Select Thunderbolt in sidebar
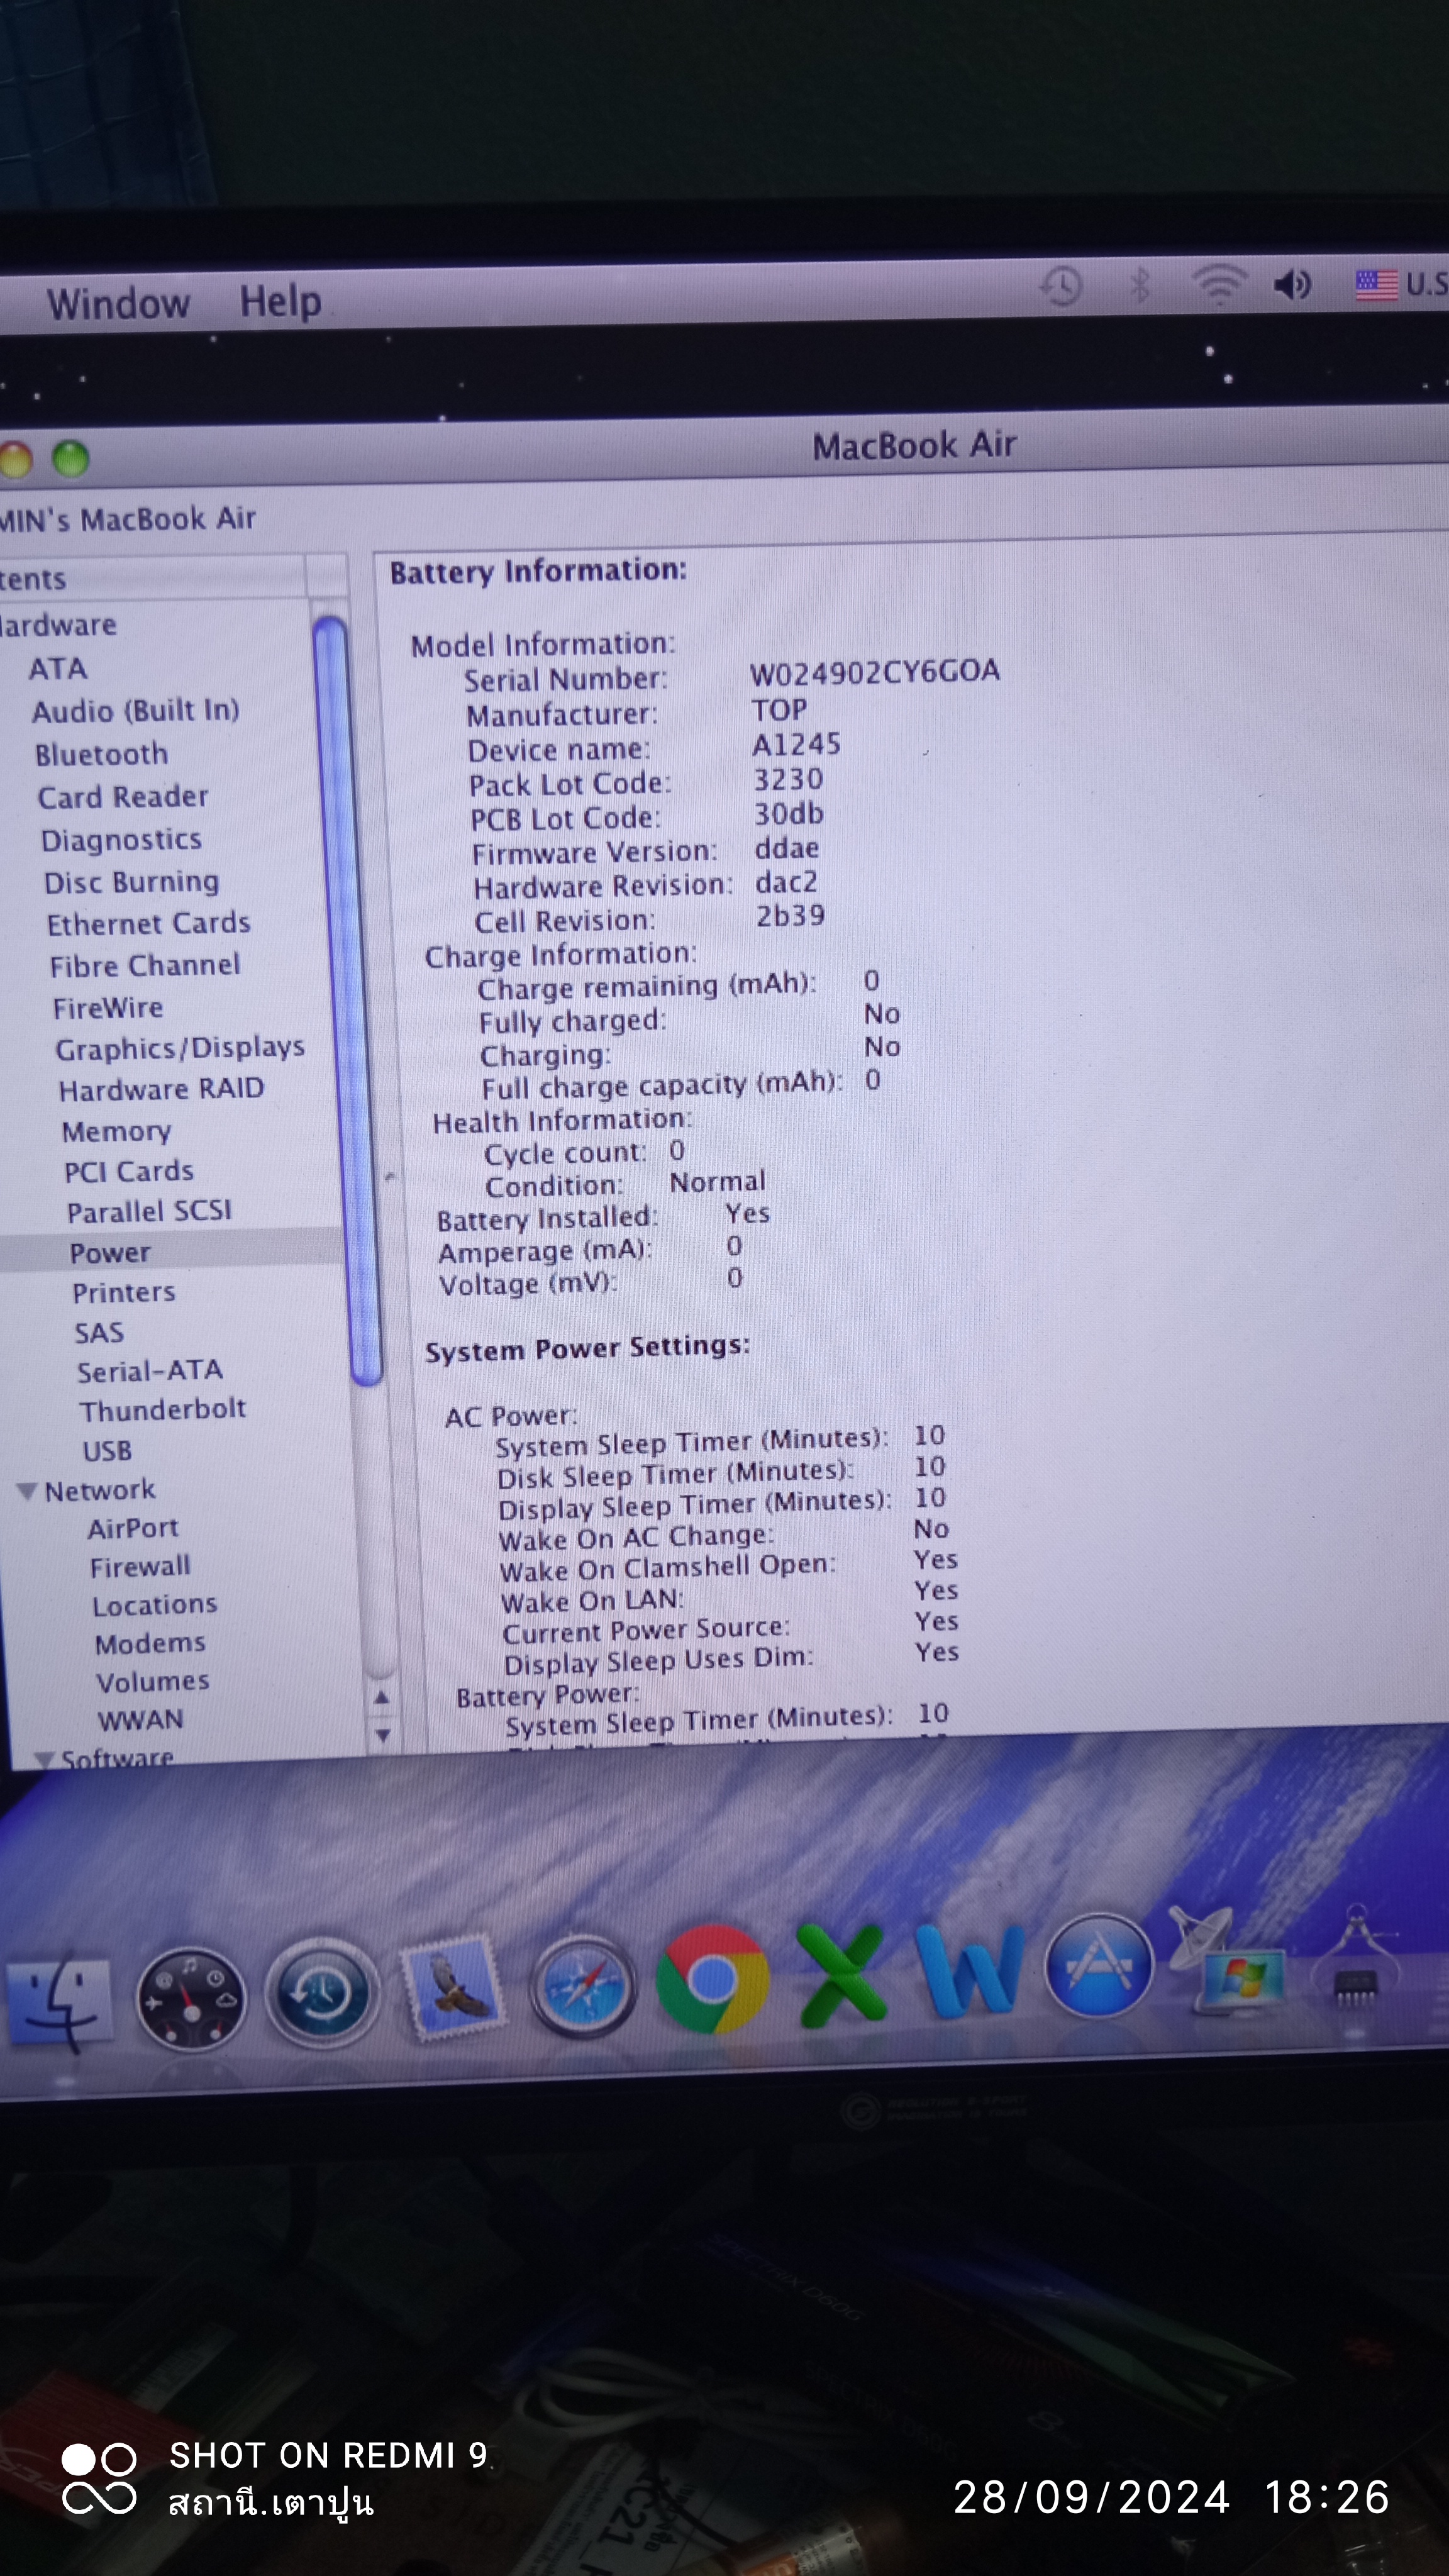Viewport: 1449px width, 2576px height. (163, 1410)
